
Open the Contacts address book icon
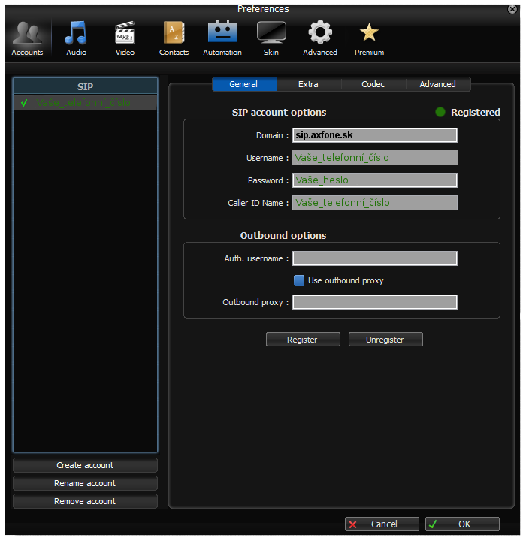pyautogui.click(x=174, y=38)
